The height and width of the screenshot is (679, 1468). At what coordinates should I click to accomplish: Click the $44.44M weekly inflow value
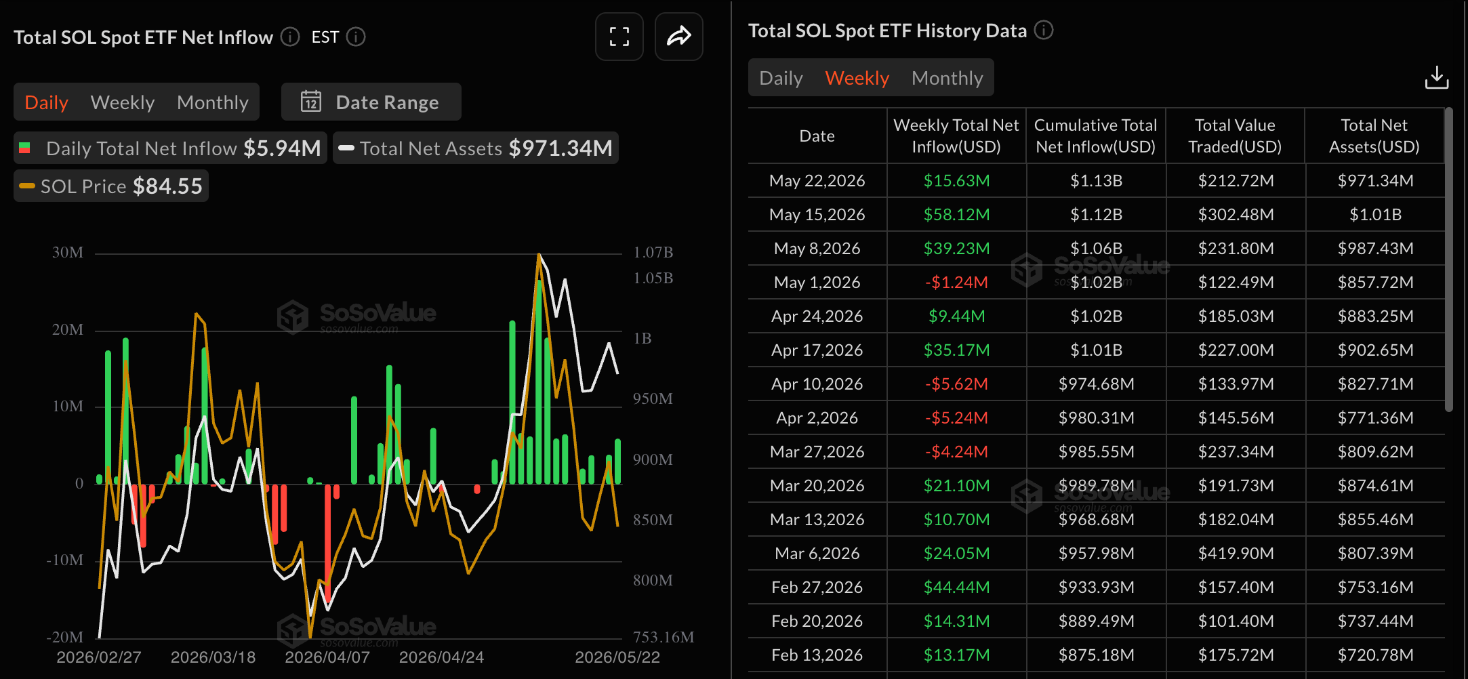click(956, 587)
